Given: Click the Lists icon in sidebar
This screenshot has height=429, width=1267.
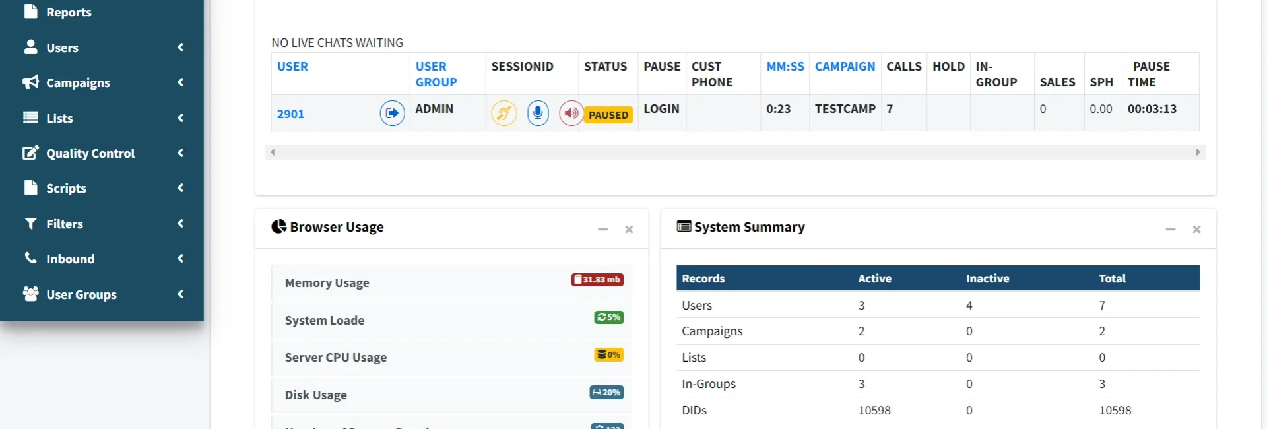Looking at the screenshot, I should [x=30, y=117].
